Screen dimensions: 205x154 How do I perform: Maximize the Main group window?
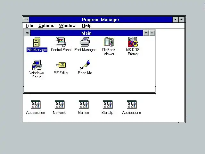(152, 33)
